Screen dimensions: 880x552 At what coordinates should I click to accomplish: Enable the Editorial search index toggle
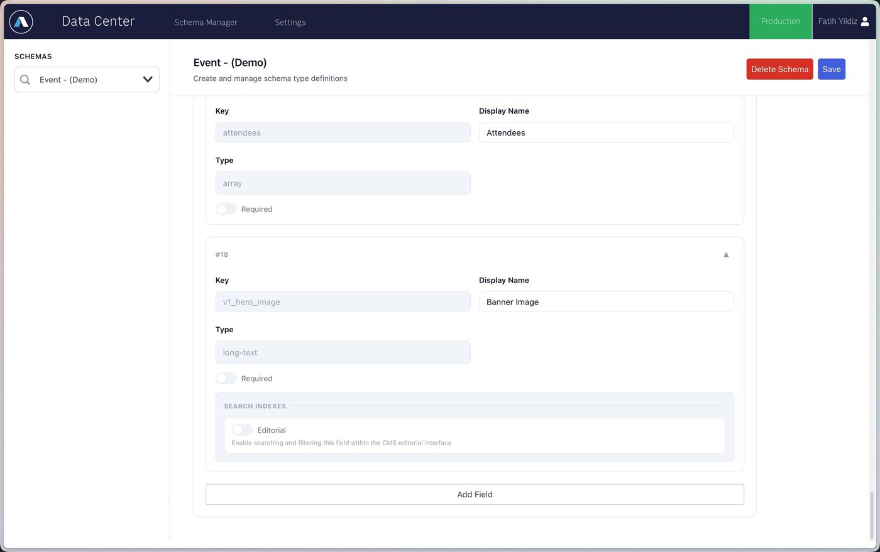242,430
